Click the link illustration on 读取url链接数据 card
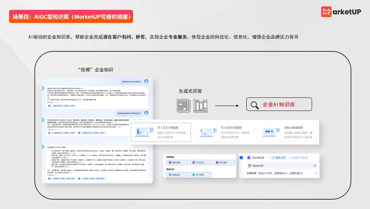The image size is (370, 209). (271, 132)
